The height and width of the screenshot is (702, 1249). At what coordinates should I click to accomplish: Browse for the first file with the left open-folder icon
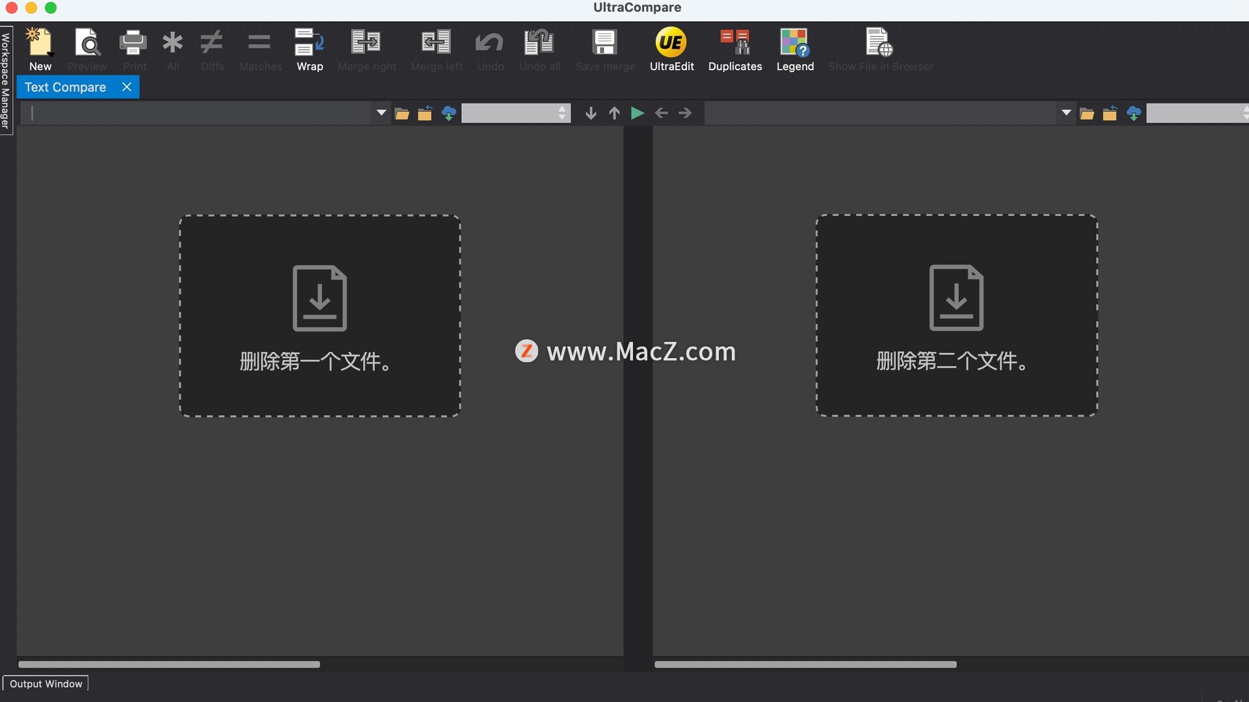tap(402, 114)
